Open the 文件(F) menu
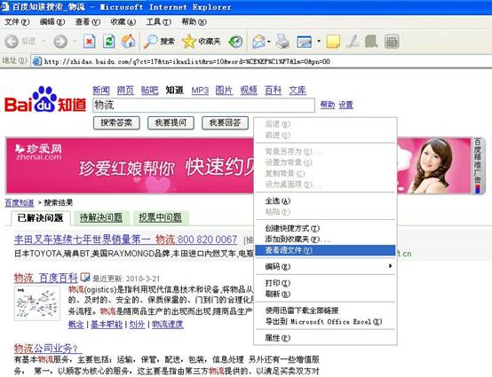Image resolution: width=492 pixels, height=377 pixels. [x=17, y=22]
